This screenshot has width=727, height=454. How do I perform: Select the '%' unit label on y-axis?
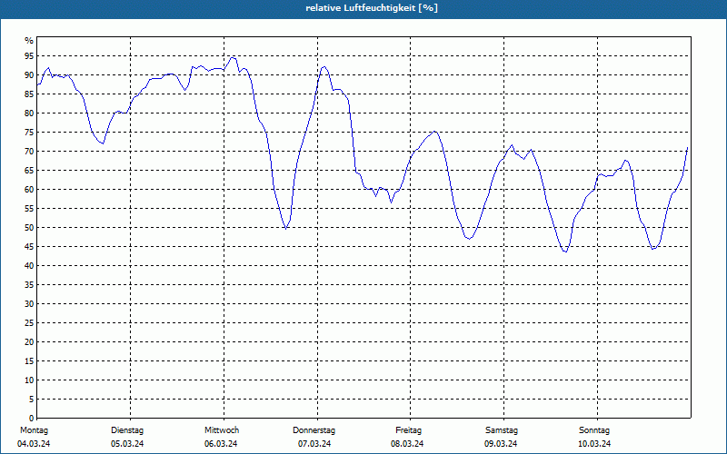pyautogui.click(x=29, y=41)
